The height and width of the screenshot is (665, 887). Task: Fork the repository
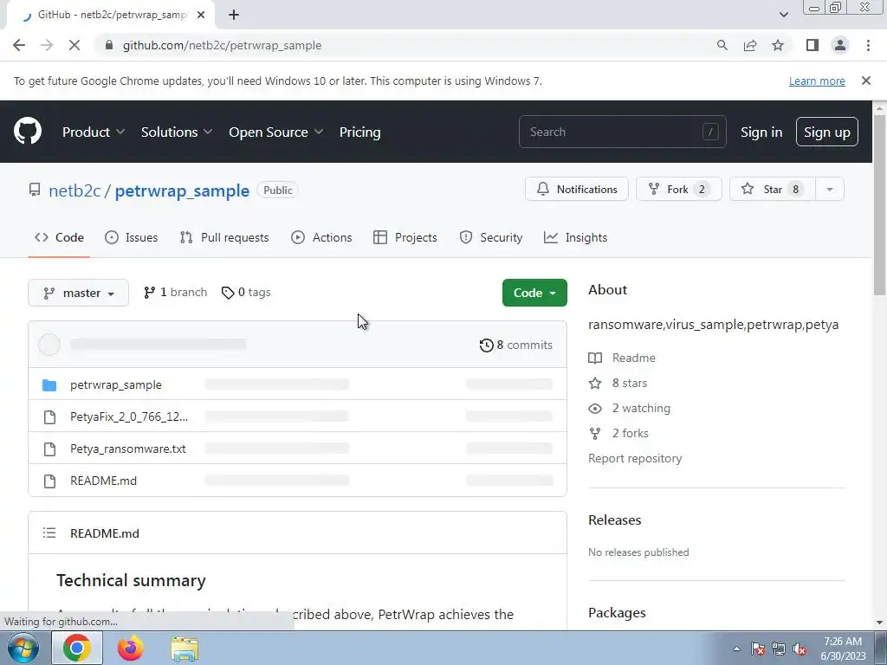point(679,190)
